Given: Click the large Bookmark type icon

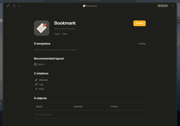Looking at the screenshot, I should pos(41,28).
